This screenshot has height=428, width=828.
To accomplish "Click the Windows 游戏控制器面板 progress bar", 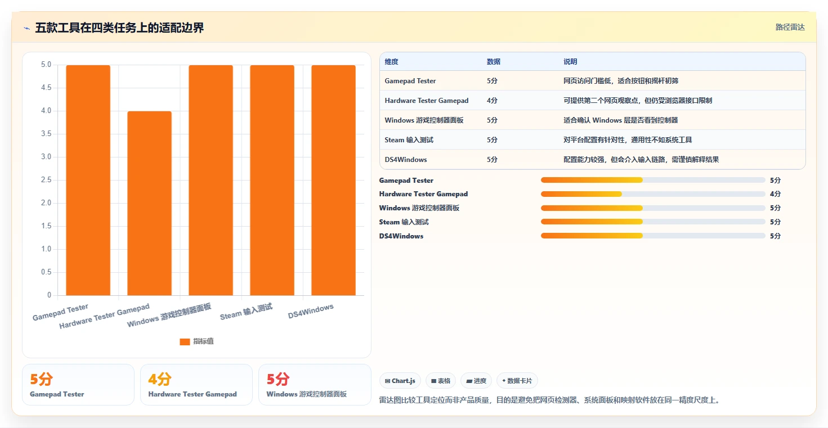I will pos(653,208).
